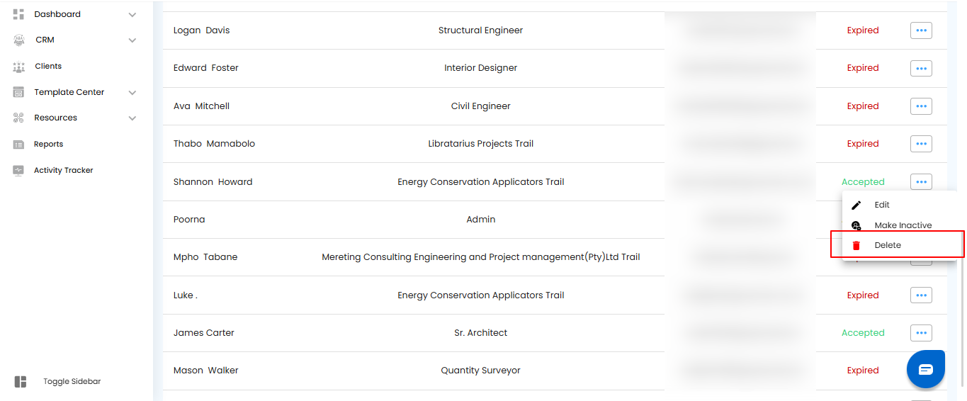Click the Dashboard grid icon in sidebar
967x401 pixels.
19,14
